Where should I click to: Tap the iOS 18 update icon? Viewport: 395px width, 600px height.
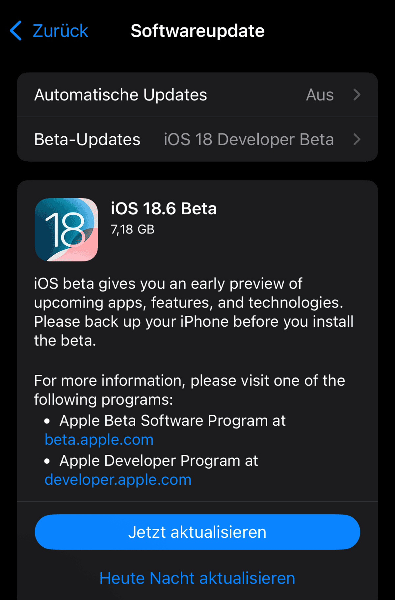tap(66, 230)
